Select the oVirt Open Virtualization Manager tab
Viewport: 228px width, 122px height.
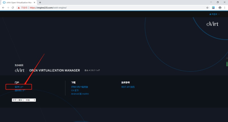[x=19, y=3]
